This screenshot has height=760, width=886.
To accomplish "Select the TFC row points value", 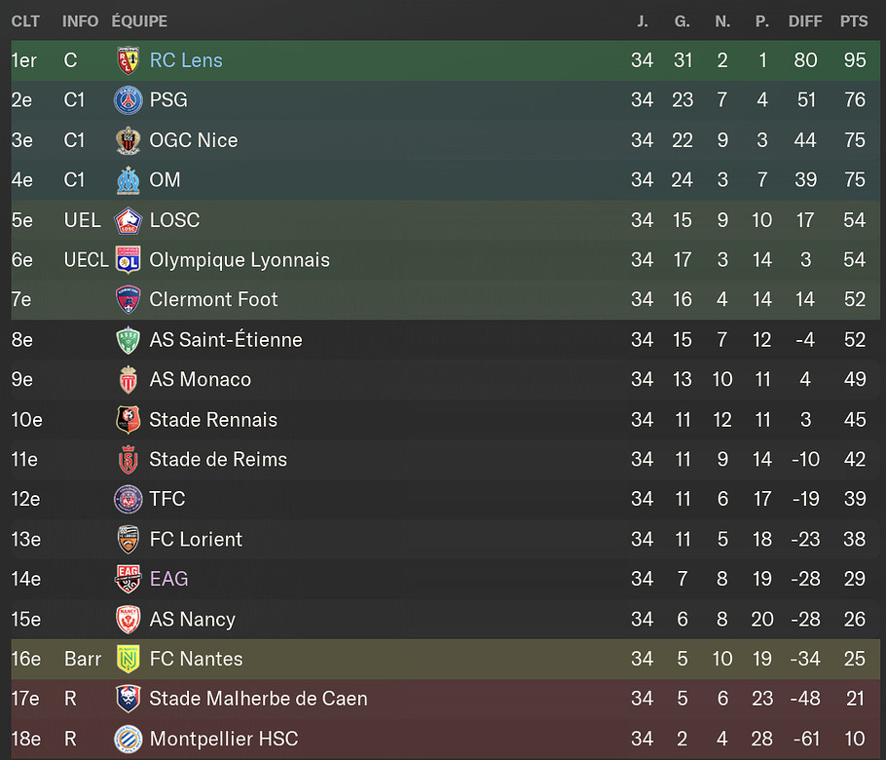I will coord(855,500).
